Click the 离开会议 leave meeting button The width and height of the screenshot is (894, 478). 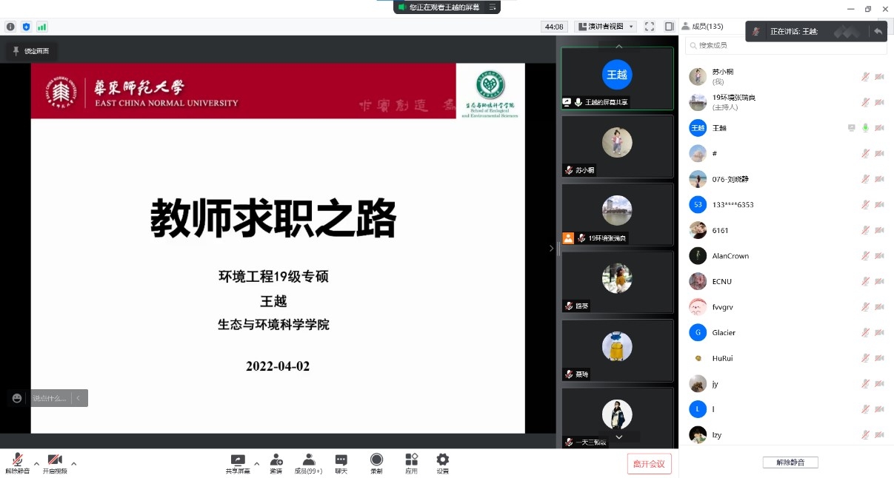[649, 464]
